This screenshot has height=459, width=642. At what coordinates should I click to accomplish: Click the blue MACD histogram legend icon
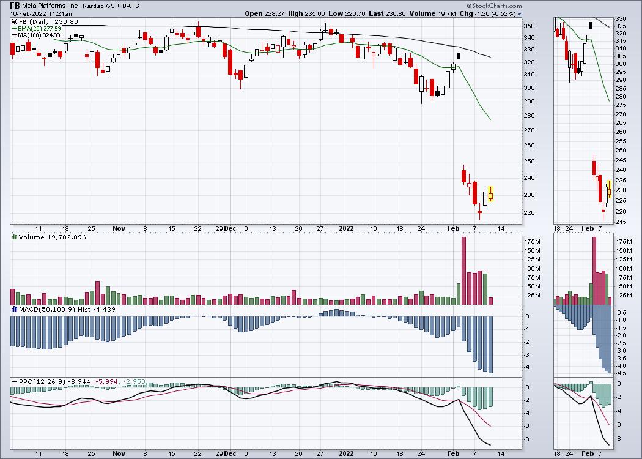pyautogui.click(x=14, y=310)
